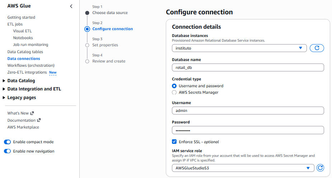Disable the compact mode toggle
The height and width of the screenshot is (178, 332).
tap(7, 142)
